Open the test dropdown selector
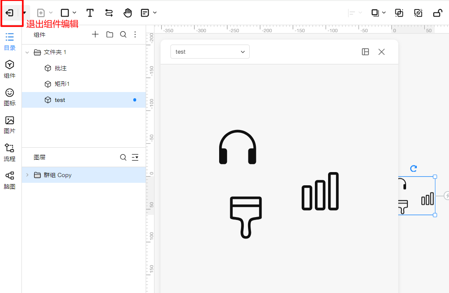Image resolution: width=449 pixels, height=293 pixels. (210, 52)
